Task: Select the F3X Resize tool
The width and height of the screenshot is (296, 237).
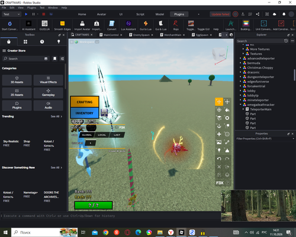Action: (227, 102)
